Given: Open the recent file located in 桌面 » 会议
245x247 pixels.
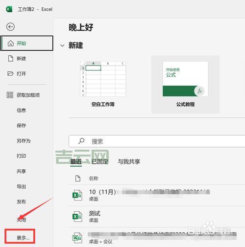Looking at the screenshot, I should click(157, 238).
